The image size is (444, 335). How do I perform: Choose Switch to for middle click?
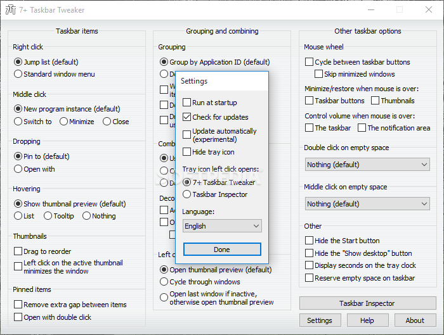(x=18, y=122)
